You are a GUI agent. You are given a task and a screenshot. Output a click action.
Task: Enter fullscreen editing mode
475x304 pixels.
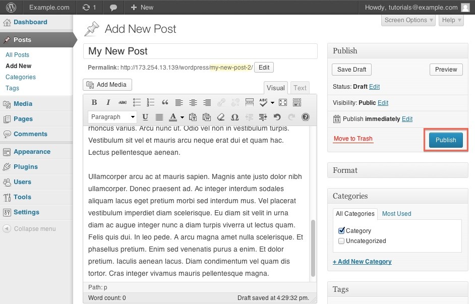click(x=283, y=102)
